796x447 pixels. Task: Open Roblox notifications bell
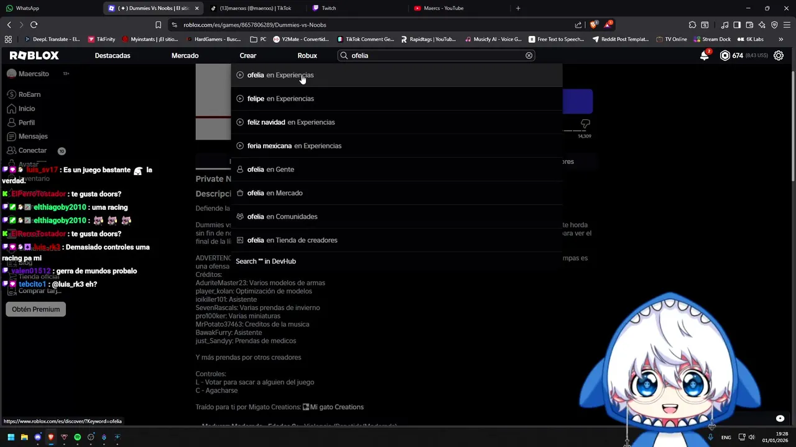(705, 55)
